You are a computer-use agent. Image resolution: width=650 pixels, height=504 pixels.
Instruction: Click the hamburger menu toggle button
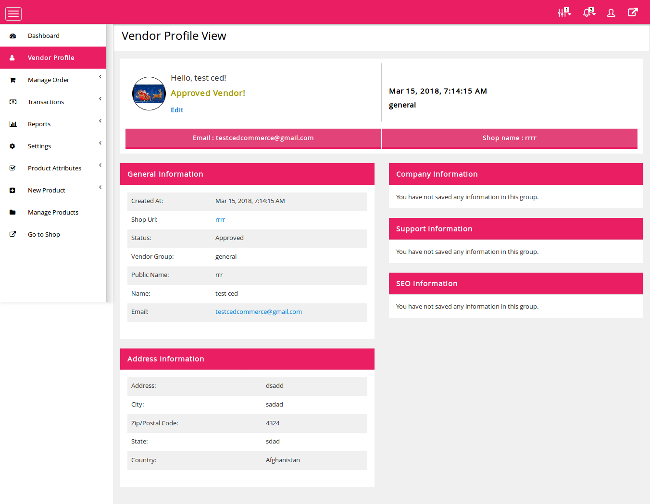(13, 14)
